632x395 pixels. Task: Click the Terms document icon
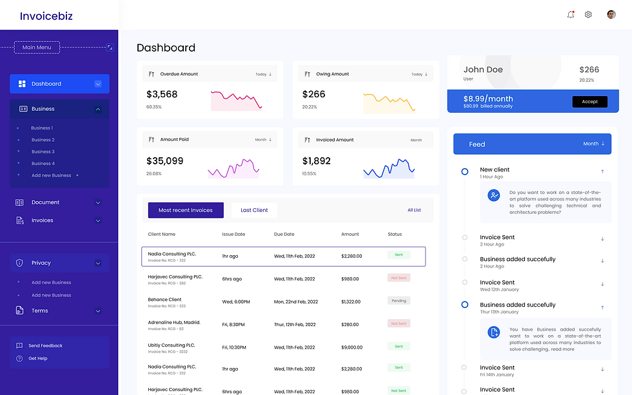point(19,311)
